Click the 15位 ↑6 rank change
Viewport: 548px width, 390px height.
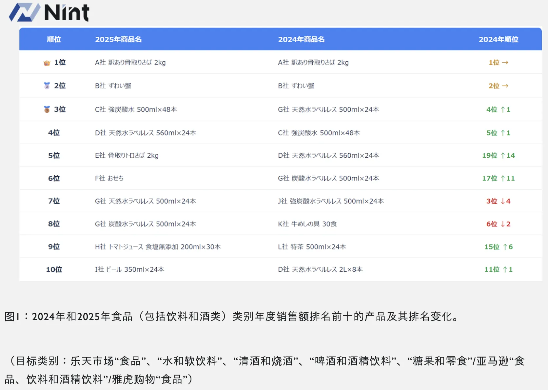499,247
